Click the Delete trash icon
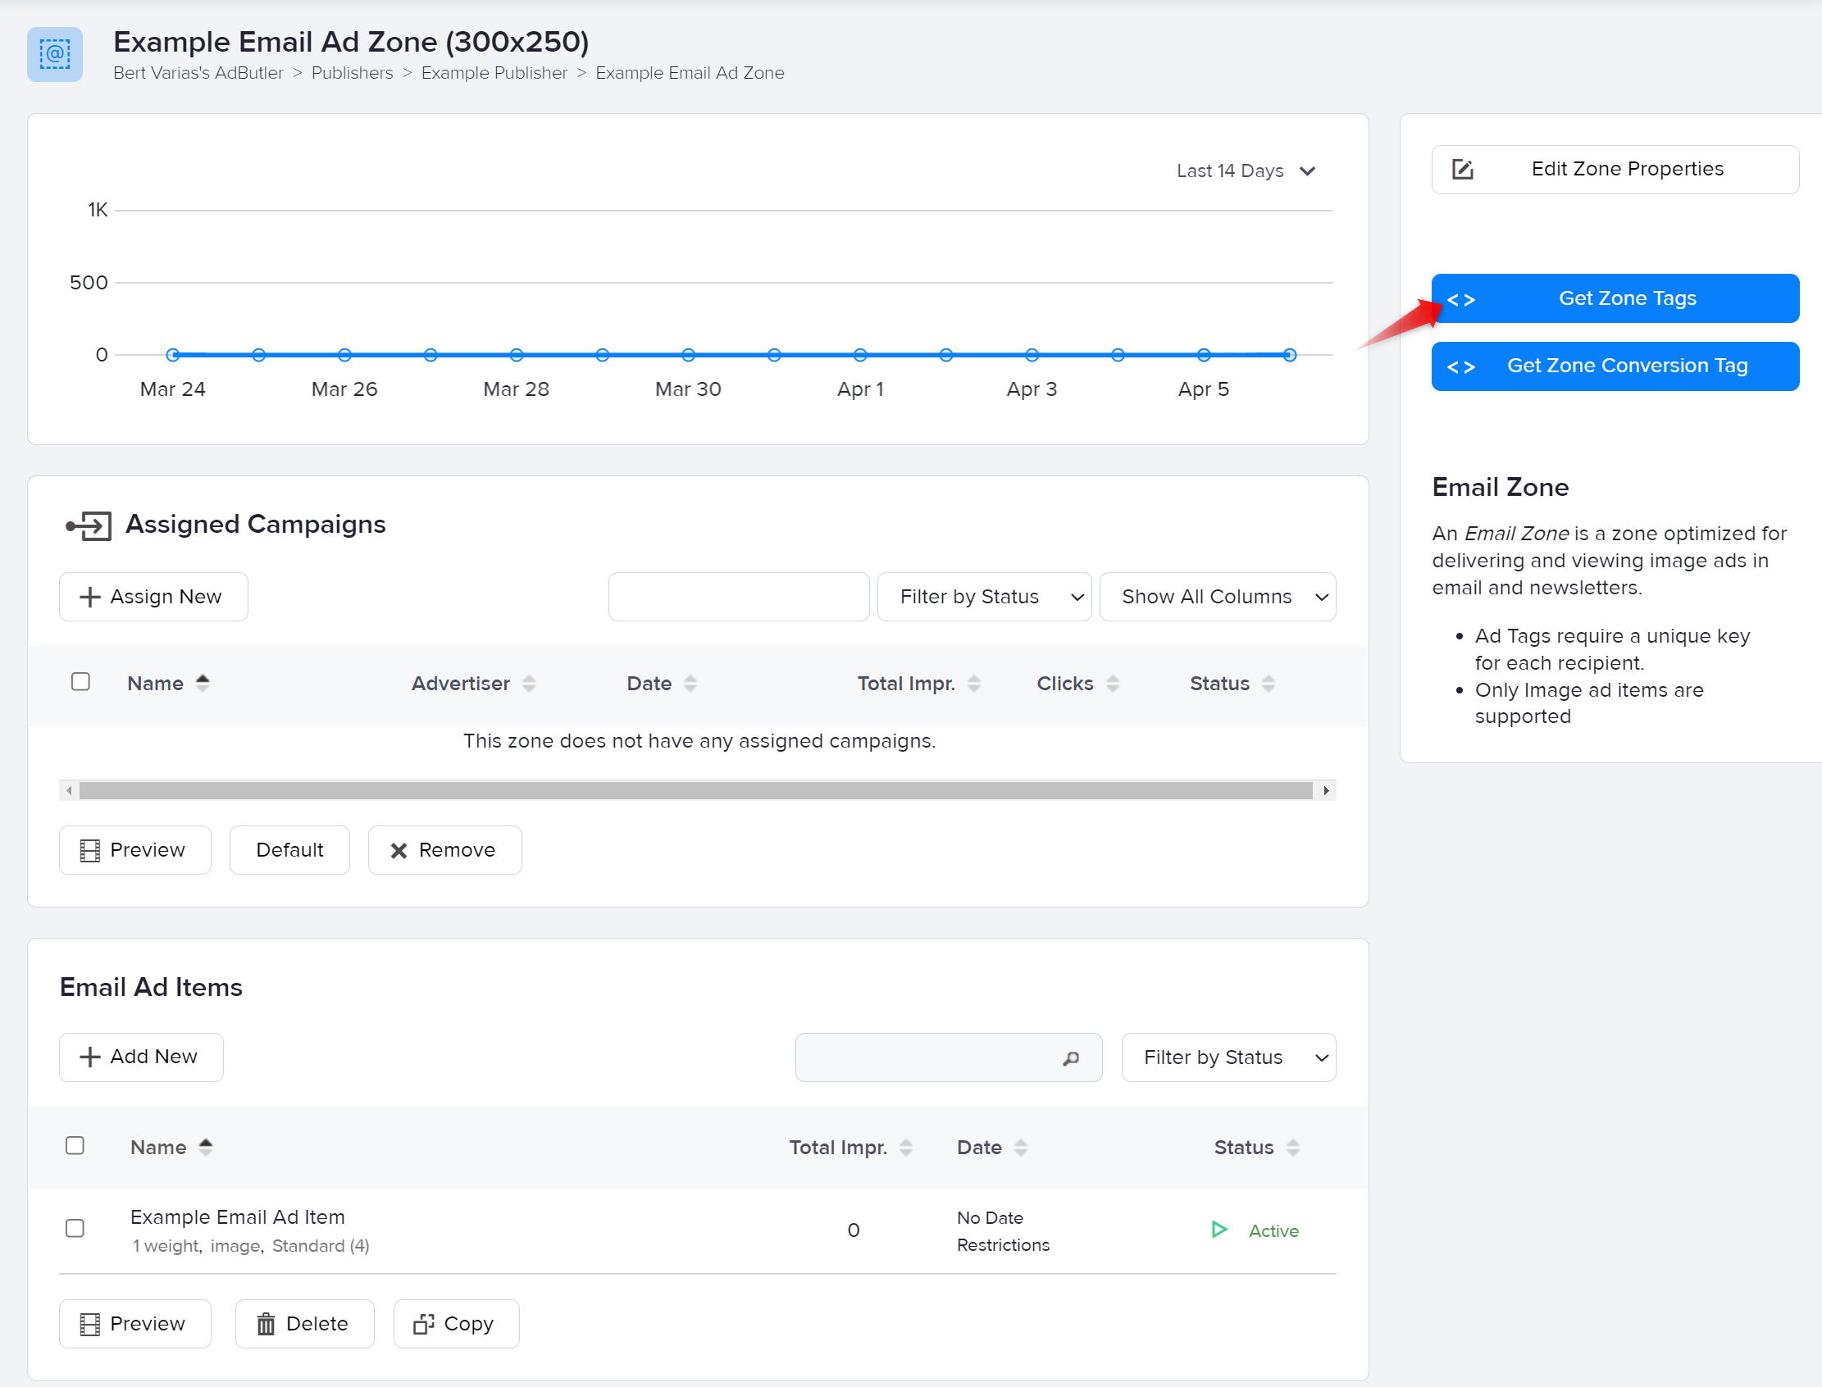 pos(266,1323)
